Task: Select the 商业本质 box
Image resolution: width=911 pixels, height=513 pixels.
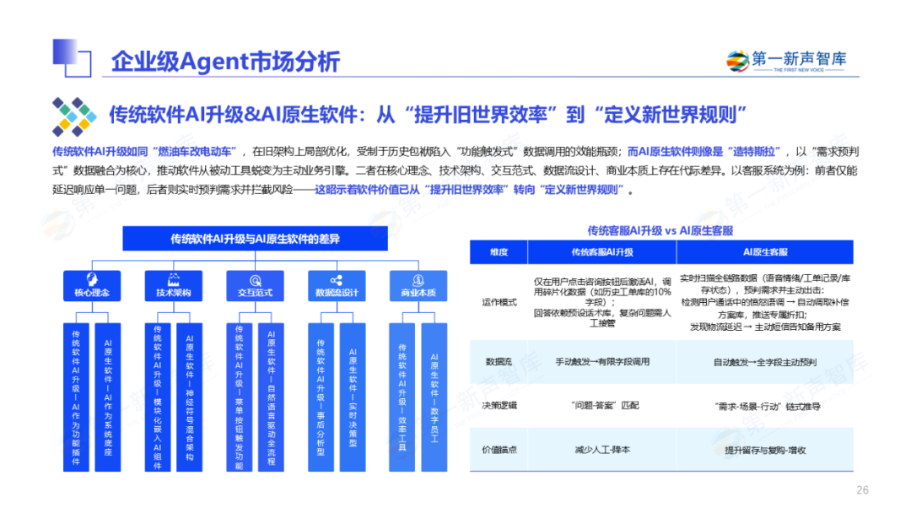Action: [x=418, y=285]
